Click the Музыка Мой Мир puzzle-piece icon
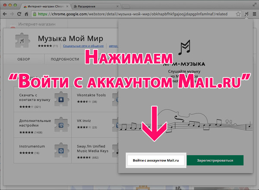Viewport: 259px width, 190px height. [22, 40]
